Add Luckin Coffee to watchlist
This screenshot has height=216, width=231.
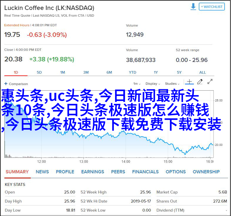(212, 7)
